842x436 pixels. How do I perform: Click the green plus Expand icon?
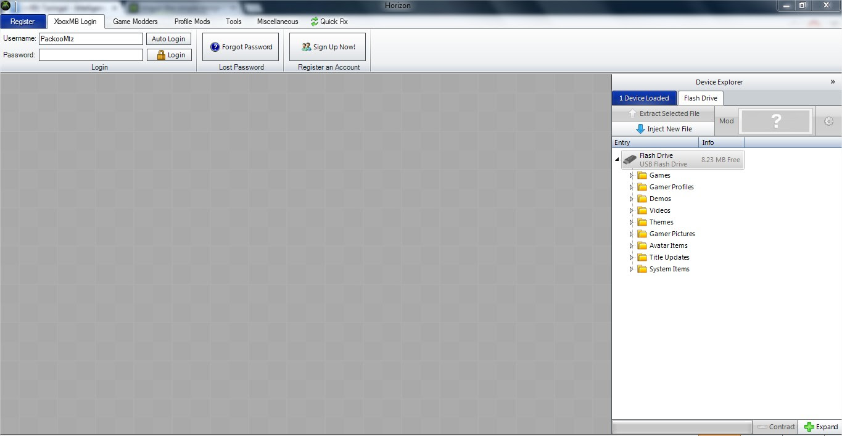tap(809, 427)
